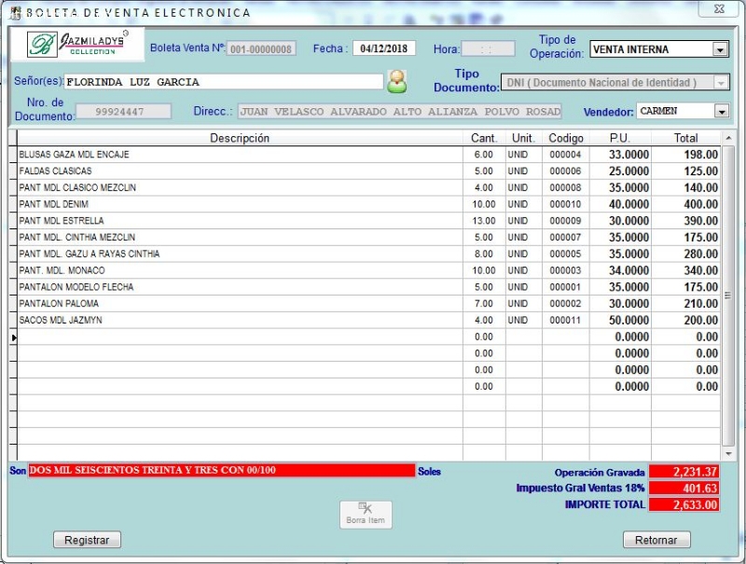Click total 390.00 for PANT MDL ESTRELLA

[x=685, y=221]
